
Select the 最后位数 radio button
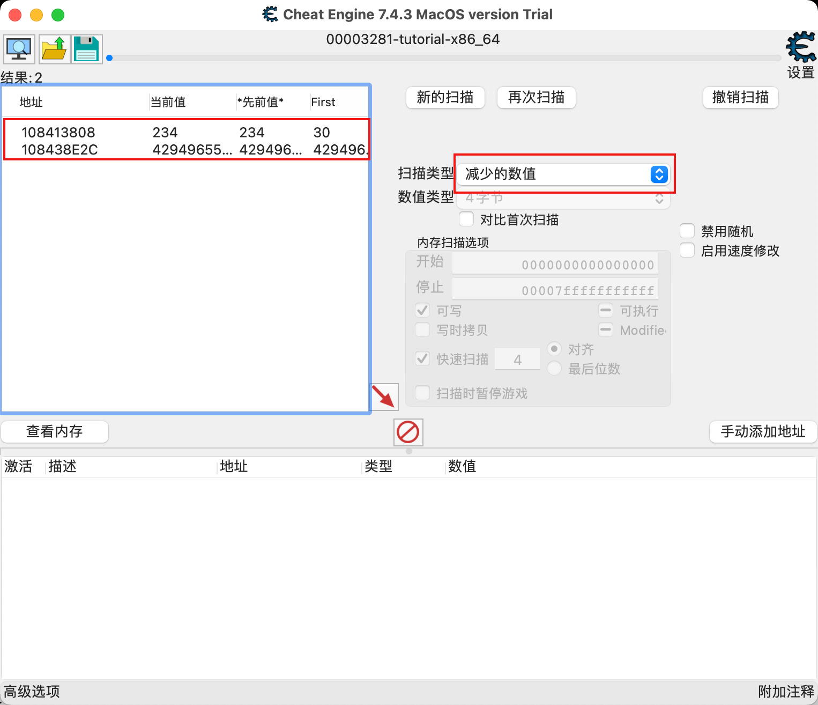tap(554, 369)
